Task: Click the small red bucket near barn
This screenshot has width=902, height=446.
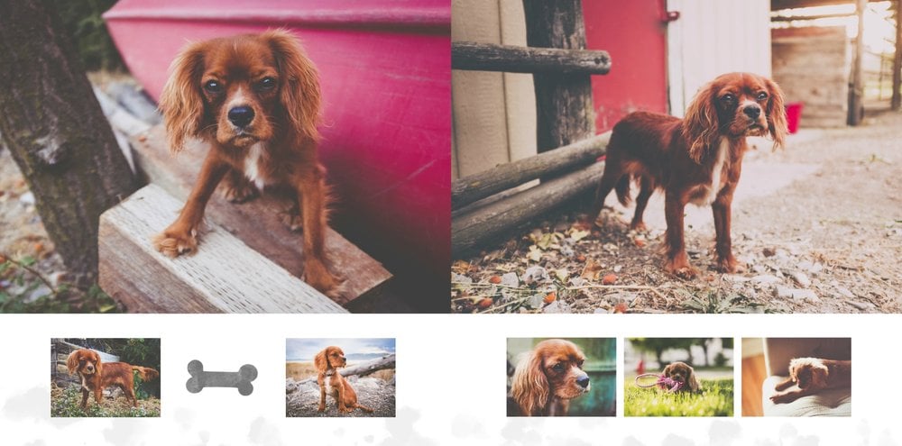Action: (x=794, y=117)
